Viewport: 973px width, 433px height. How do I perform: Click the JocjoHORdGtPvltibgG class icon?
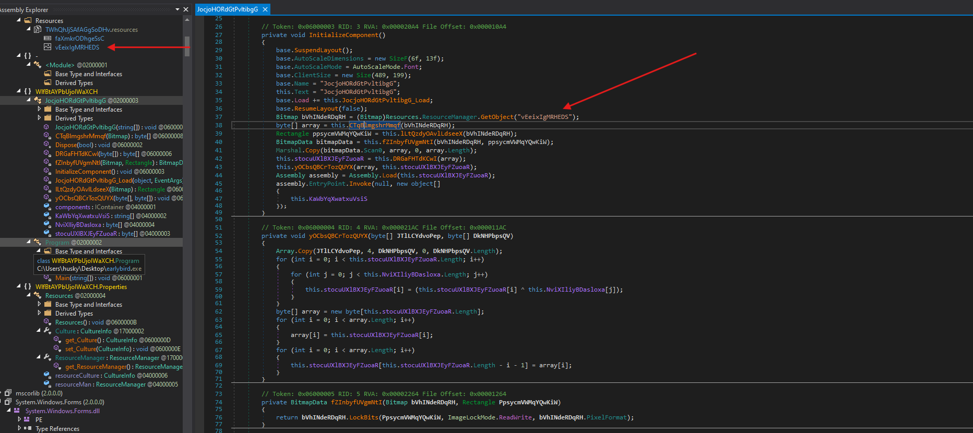pyautogui.click(x=38, y=100)
